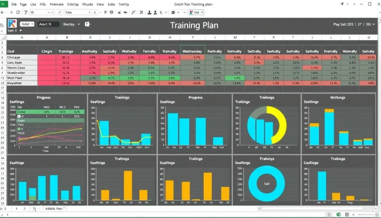Click the green icon in the status bar
Image resolution: width=381 pixels, height=218 pixels.
click(339, 214)
